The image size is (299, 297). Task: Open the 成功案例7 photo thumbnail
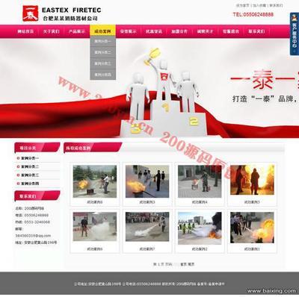[x=147, y=227]
